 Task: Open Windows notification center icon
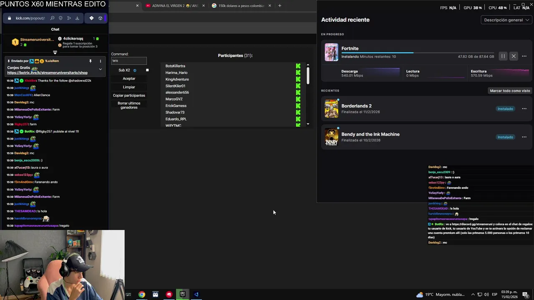pyautogui.click(x=525, y=295)
